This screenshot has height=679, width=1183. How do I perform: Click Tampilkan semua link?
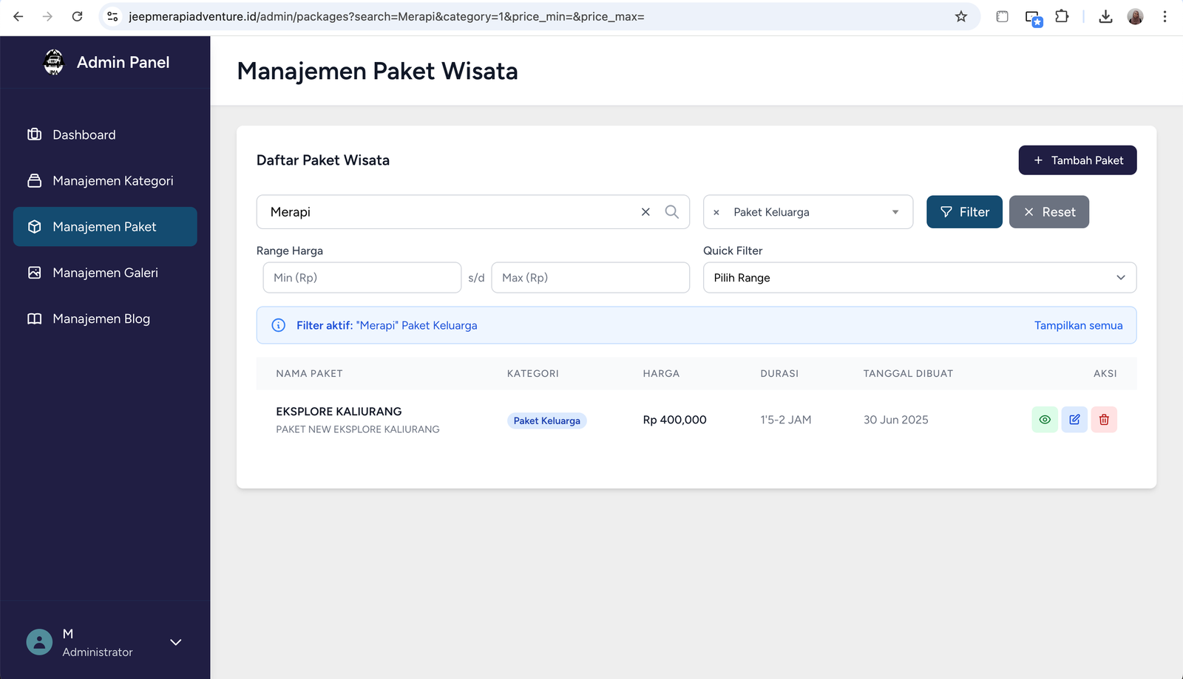click(x=1078, y=326)
